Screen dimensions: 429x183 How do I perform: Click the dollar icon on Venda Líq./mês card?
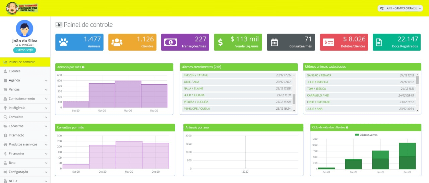(x=220, y=42)
